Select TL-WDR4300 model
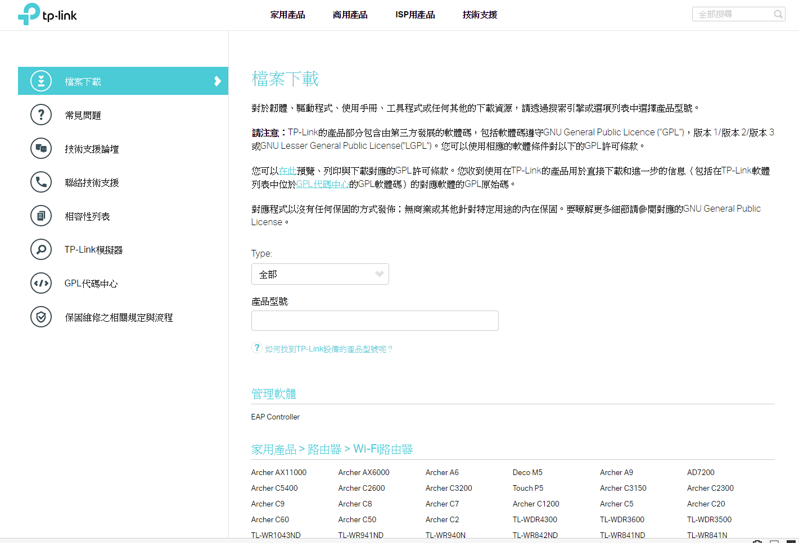This screenshot has width=799, height=543. (535, 519)
